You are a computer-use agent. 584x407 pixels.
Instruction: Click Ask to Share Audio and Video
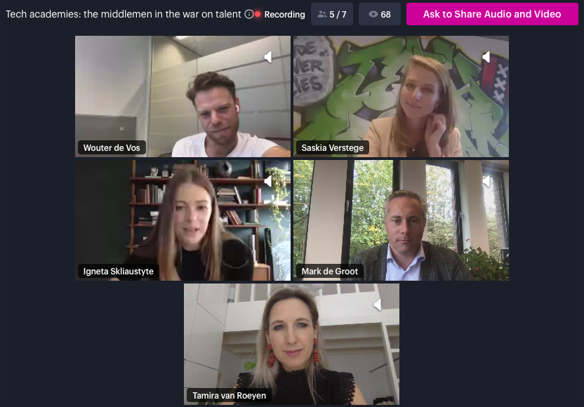point(492,14)
